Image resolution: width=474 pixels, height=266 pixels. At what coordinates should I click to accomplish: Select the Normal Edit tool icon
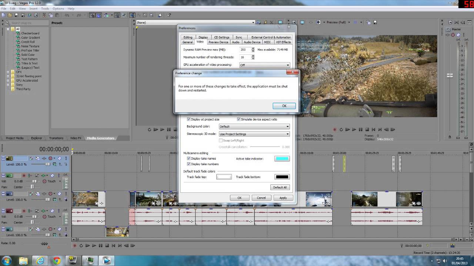132,15
